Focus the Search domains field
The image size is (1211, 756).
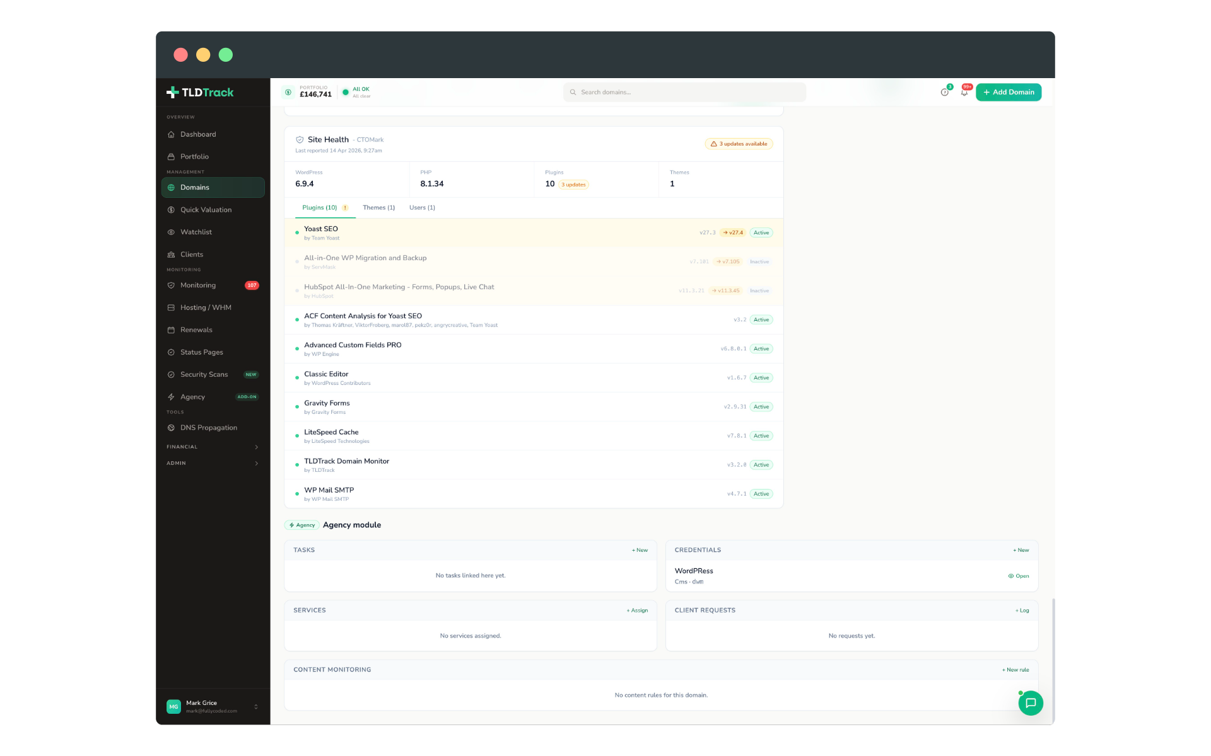click(x=684, y=93)
